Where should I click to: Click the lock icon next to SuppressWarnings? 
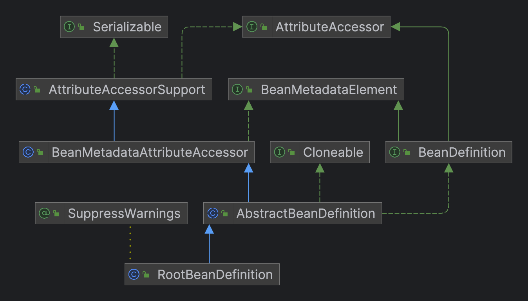56,214
